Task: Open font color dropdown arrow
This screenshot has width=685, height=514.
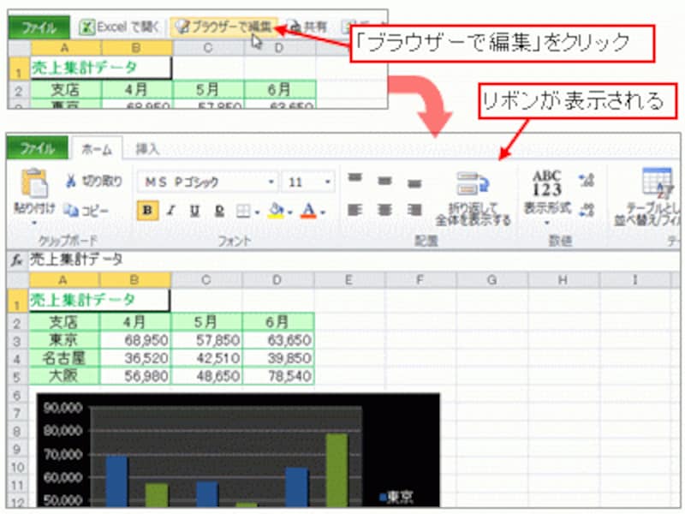Action: pos(324,212)
